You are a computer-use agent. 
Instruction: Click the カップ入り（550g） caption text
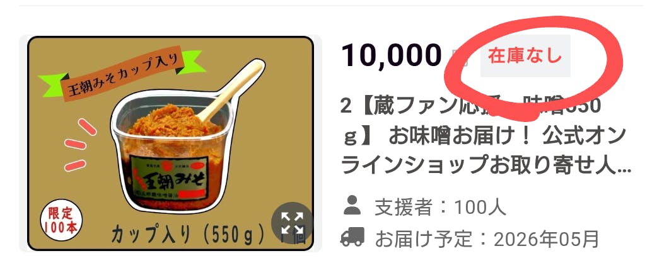coord(188,234)
